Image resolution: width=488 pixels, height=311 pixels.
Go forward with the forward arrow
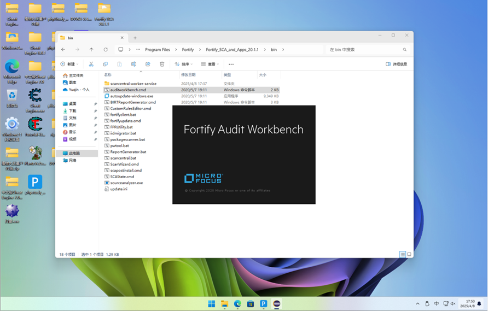[77, 49]
